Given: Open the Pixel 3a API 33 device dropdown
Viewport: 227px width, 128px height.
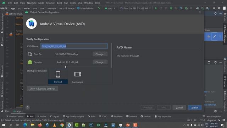Looking at the screenshot, I should pyautogui.click(x=135, y=8).
